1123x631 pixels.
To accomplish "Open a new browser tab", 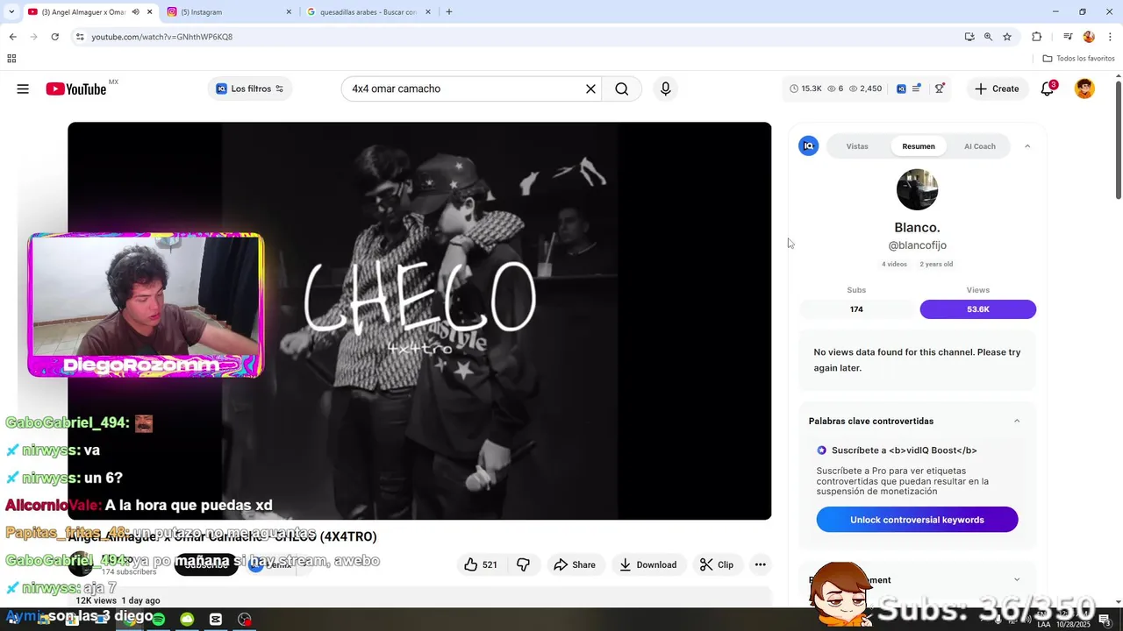I will point(449,12).
